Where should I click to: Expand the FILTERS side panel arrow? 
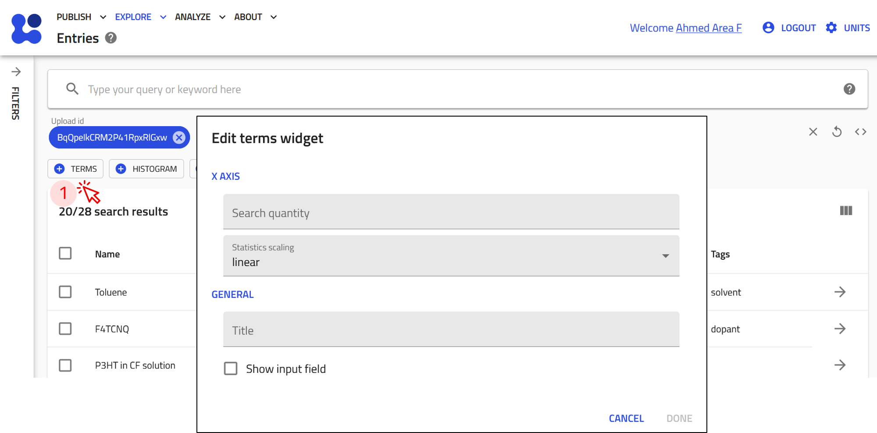pos(16,71)
